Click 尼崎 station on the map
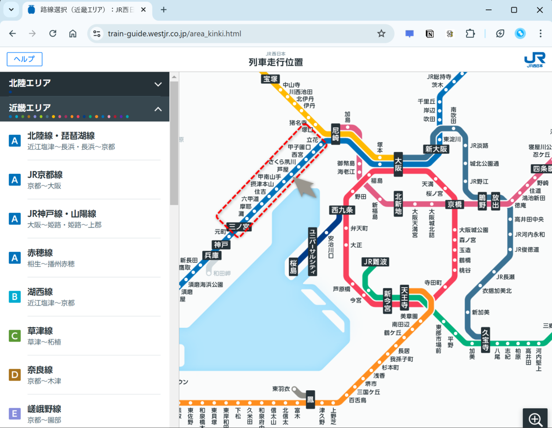The width and height of the screenshot is (552, 428). point(335,134)
